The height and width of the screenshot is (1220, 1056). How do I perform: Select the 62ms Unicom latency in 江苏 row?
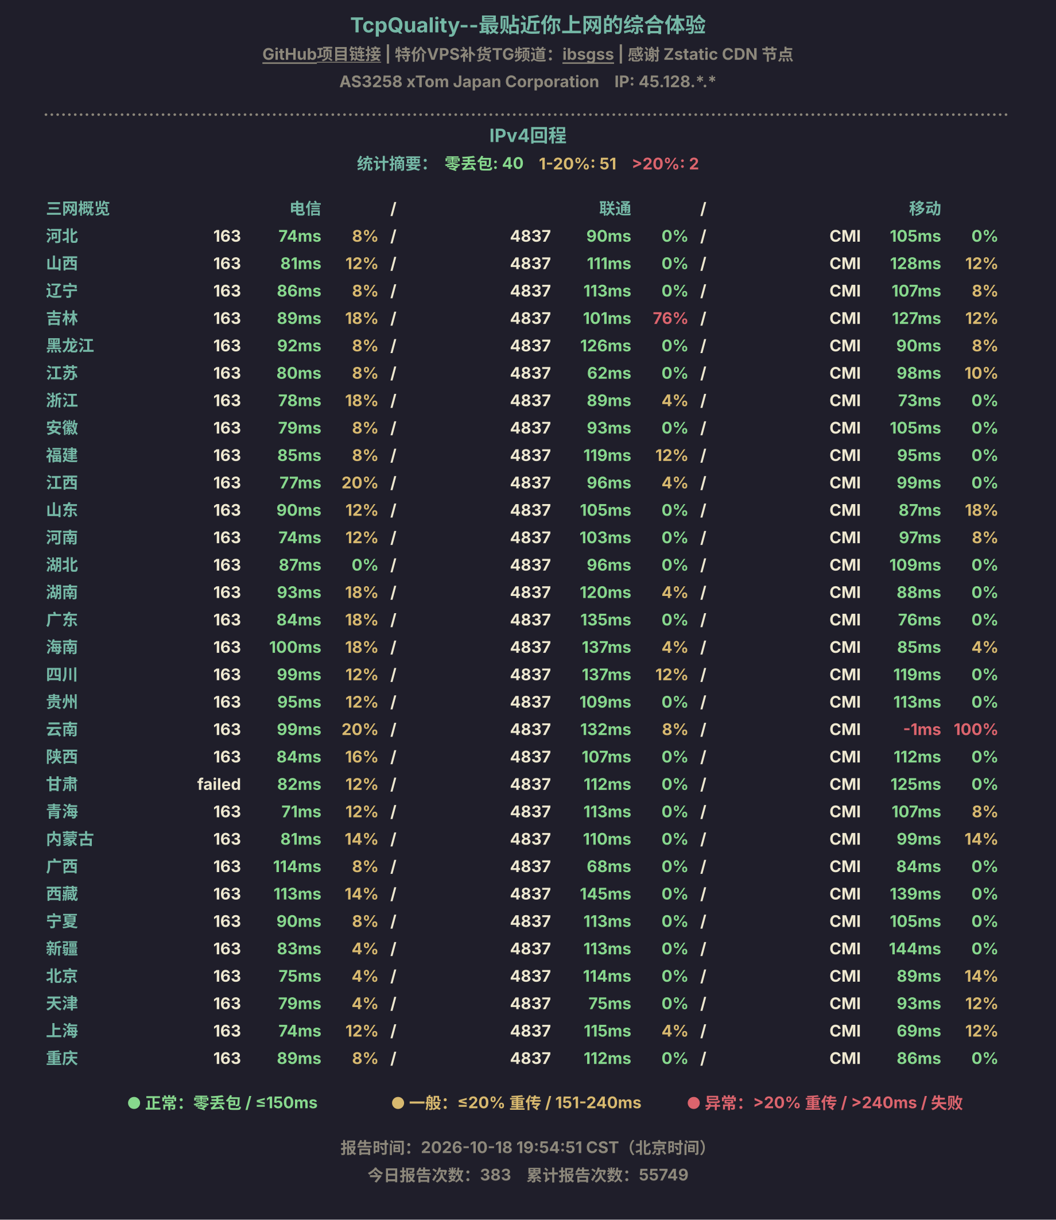pyautogui.click(x=609, y=373)
